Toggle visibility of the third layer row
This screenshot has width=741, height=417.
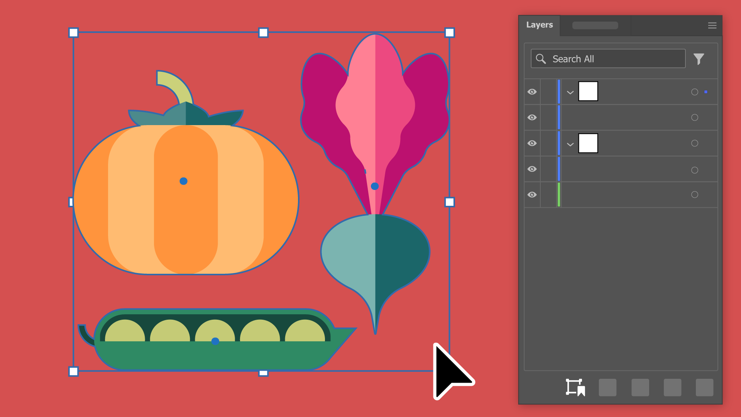[532, 143]
